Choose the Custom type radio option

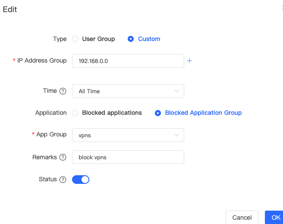click(x=131, y=39)
